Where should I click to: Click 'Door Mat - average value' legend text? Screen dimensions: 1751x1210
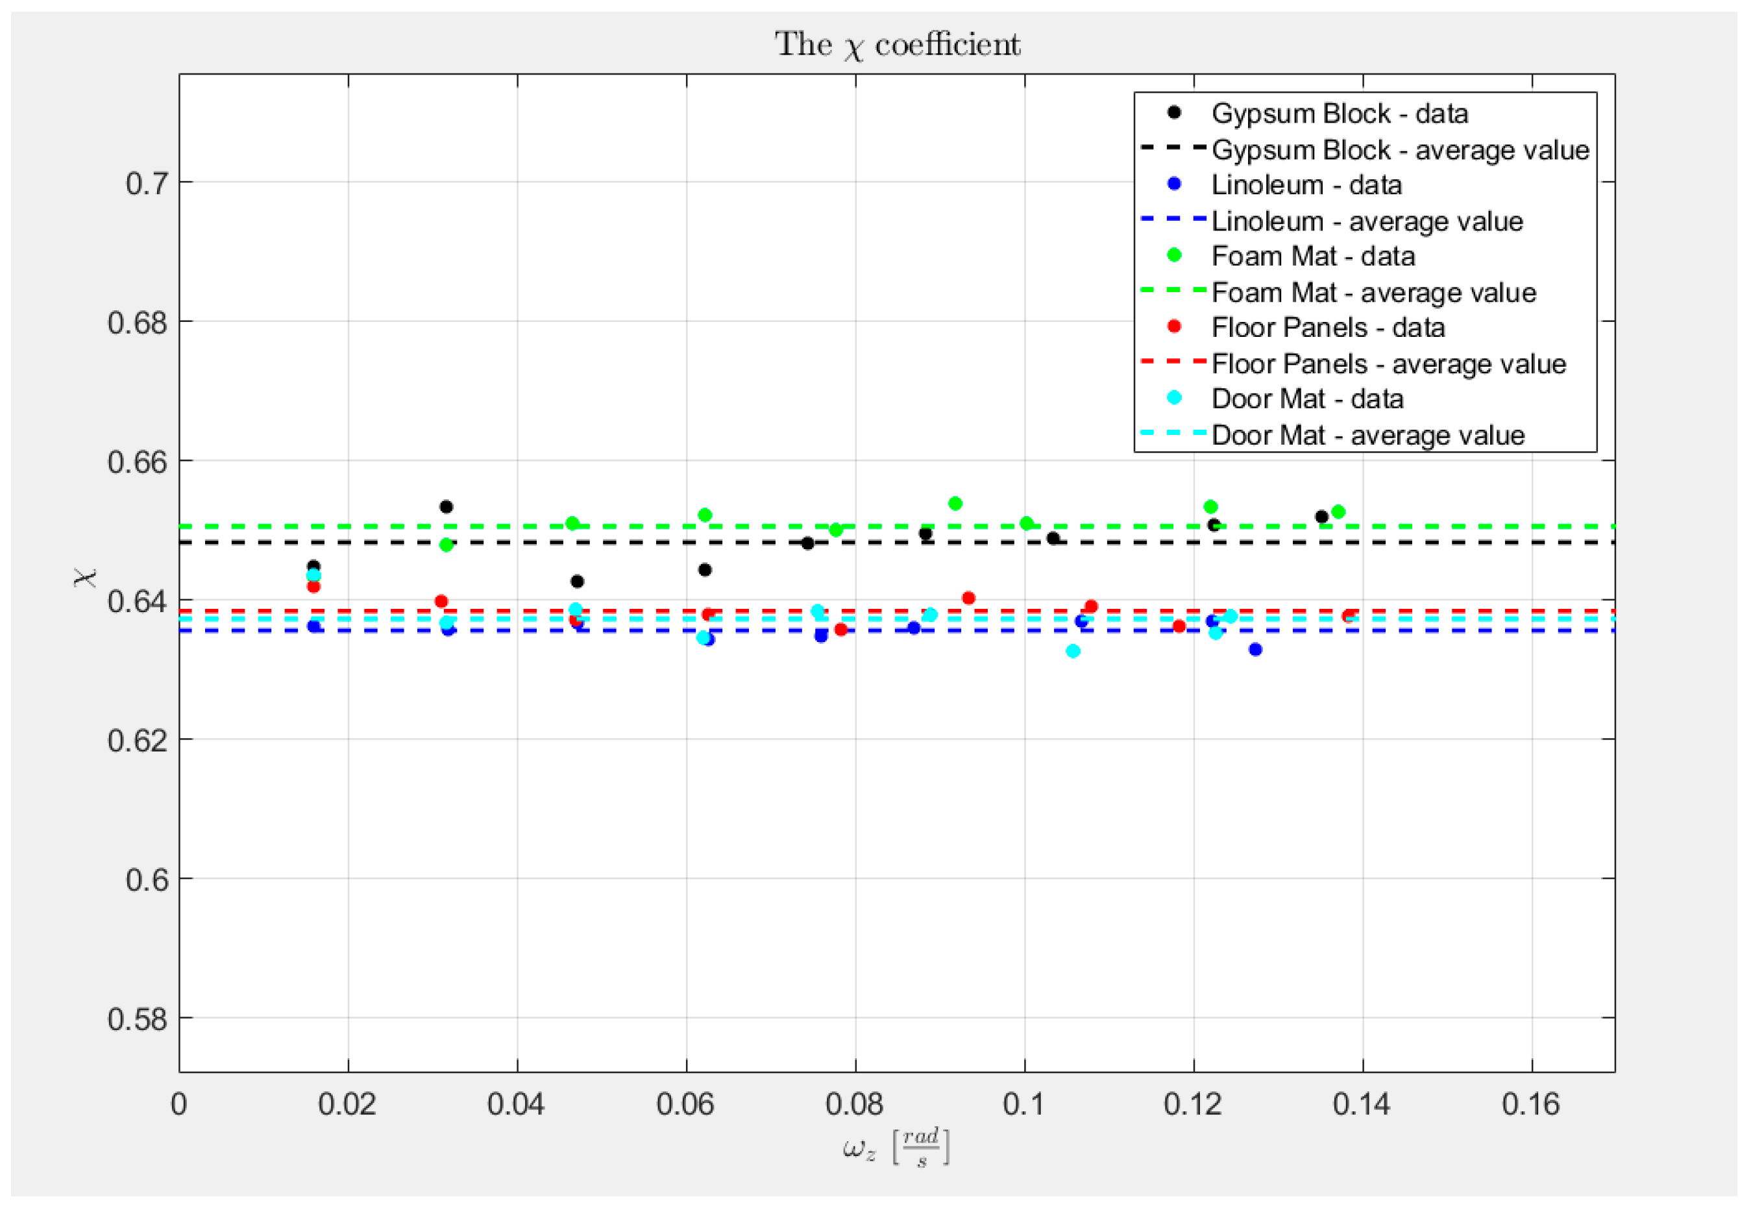(x=1367, y=435)
